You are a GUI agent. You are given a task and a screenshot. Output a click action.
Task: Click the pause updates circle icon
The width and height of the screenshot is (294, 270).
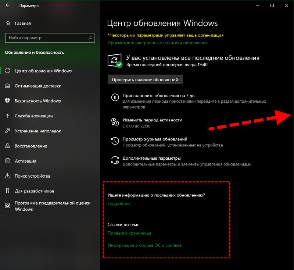pos(115,97)
